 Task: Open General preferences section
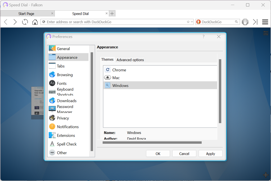pyautogui.click(x=68, y=49)
